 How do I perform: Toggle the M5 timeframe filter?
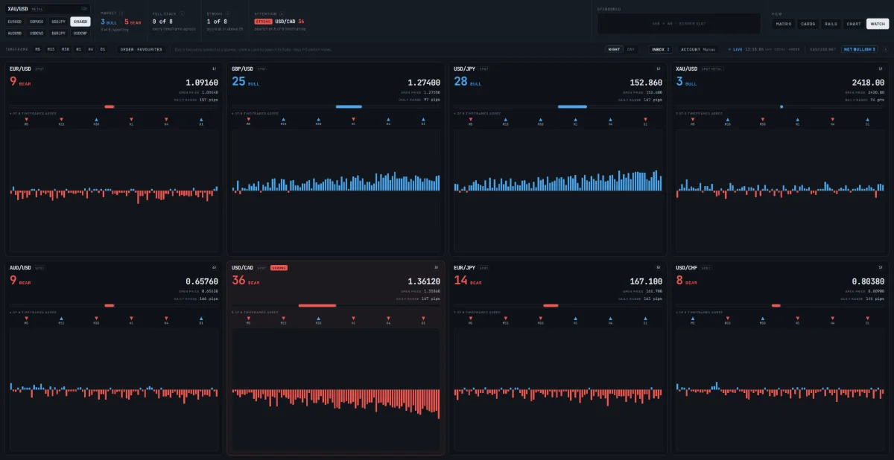tap(38, 49)
